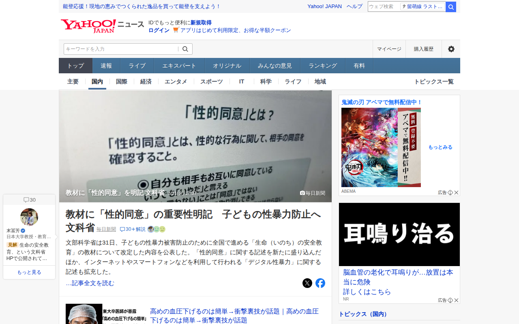This screenshot has width=519, height=324.
Task: Select the エンタメ category
Action: click(x=176, y=81)
